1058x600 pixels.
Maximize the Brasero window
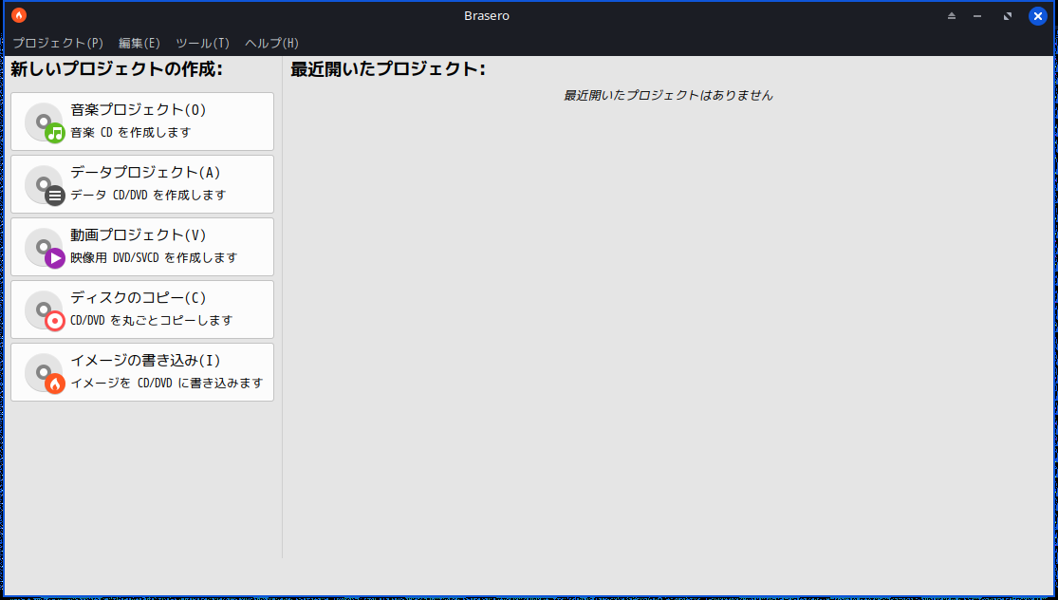(1008, 15)
